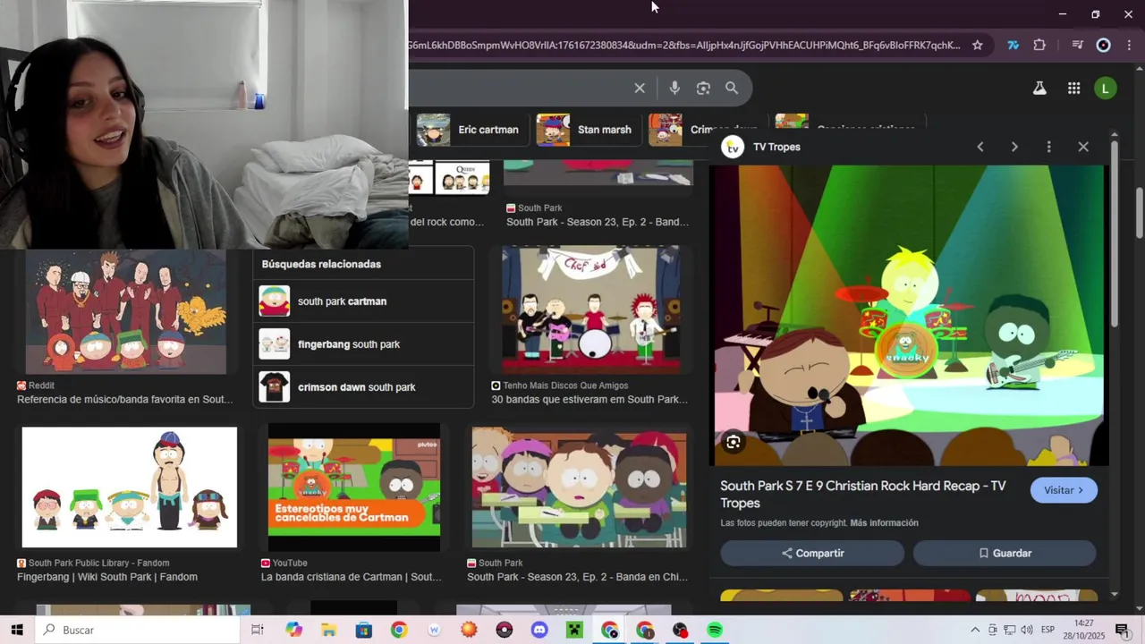Open the Windows notifications center

click(x=1122, y=630)
